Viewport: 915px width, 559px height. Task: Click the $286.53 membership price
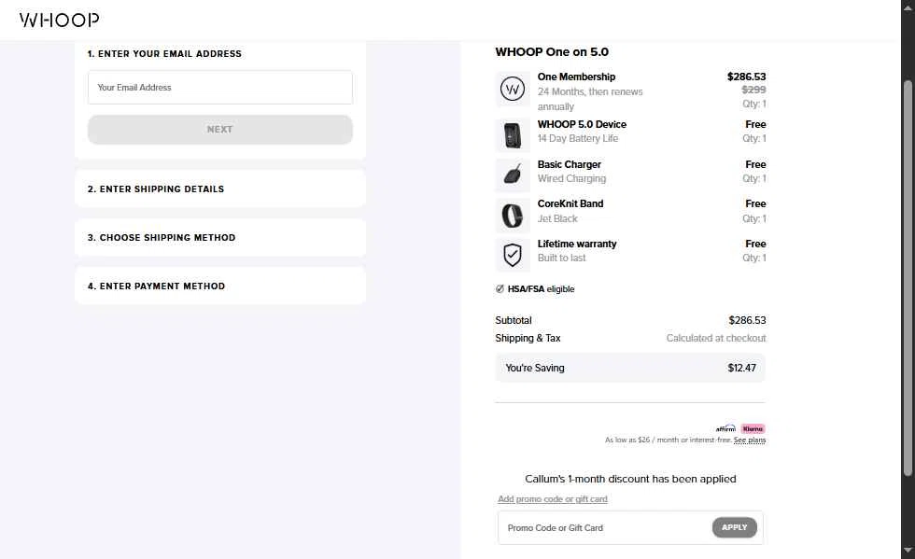(x=746, y=77)
